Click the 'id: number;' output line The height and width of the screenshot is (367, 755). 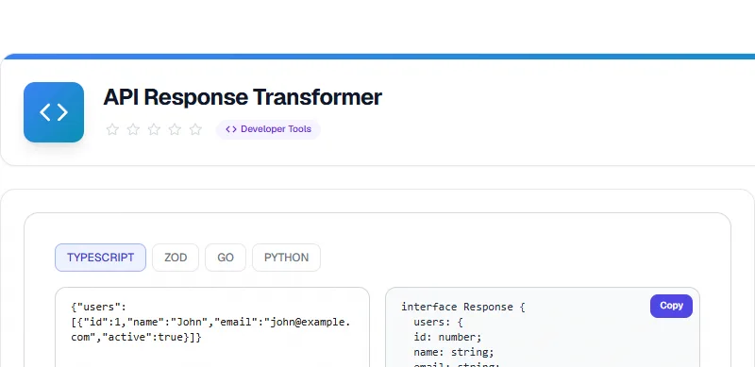[x=447, y=337]
